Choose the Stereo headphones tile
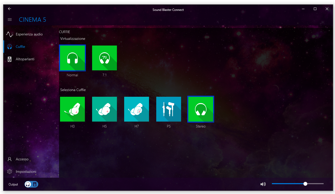The width and height of the screenshot is (335, 194). [x=201, y=109]
